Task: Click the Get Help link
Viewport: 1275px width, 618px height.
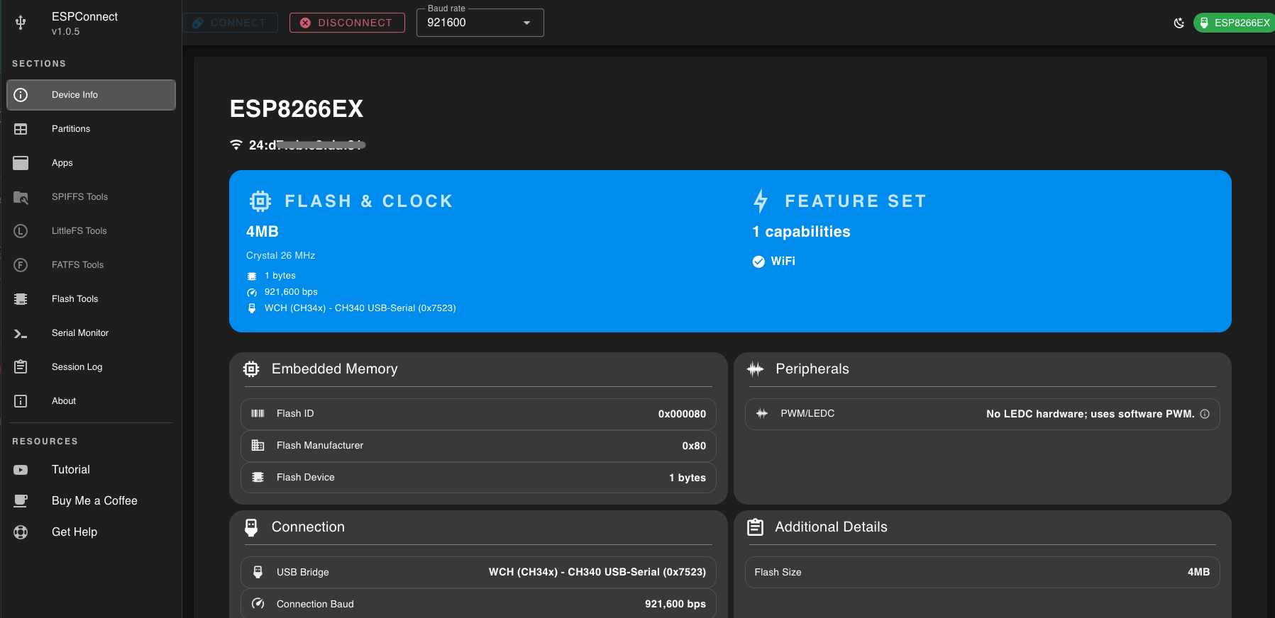Action: coord(74,532)
